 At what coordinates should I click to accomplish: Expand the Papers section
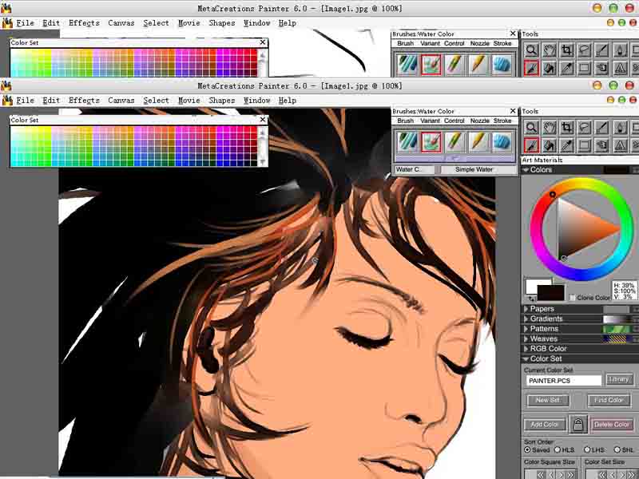(526, 309)
